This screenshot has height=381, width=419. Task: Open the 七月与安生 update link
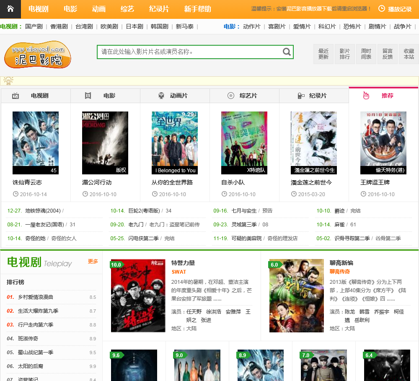pyautogui.click(x=244, y=211)
